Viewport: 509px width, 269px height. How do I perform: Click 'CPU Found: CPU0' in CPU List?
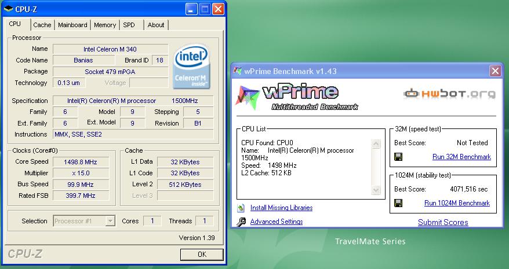(267, 143)
